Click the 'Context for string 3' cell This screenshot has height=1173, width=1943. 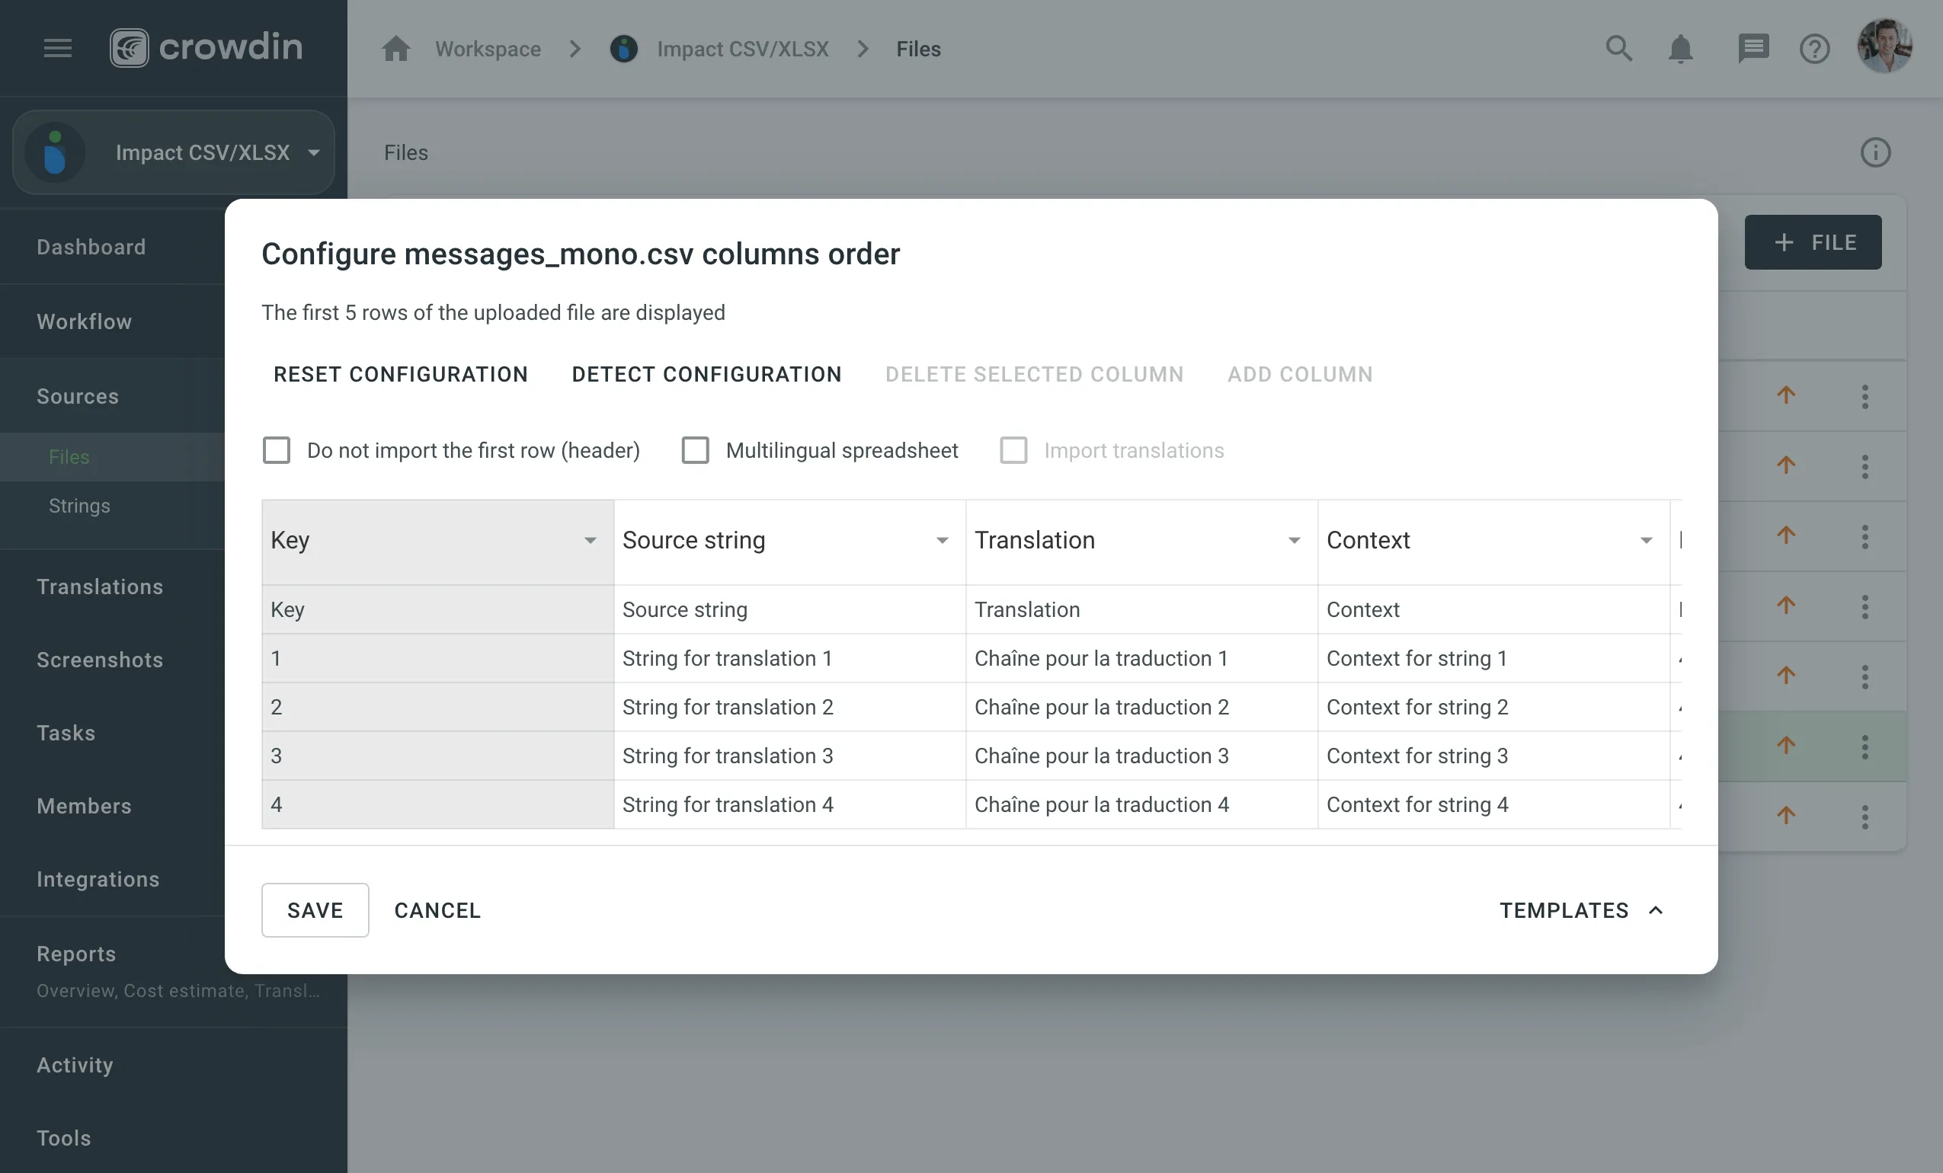click(x=1493, y=756)
